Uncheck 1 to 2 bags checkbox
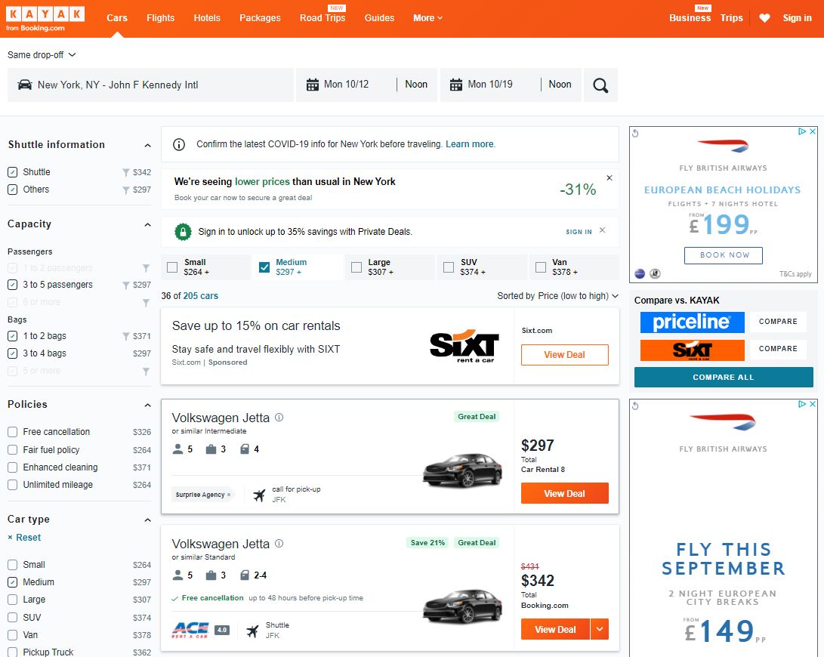Image resolution: width=824 pixels, height=657 pixels. (x=13, y=336)
